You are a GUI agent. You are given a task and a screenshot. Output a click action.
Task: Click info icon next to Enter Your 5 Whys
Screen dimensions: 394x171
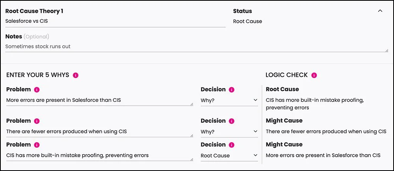pos(76,75)
